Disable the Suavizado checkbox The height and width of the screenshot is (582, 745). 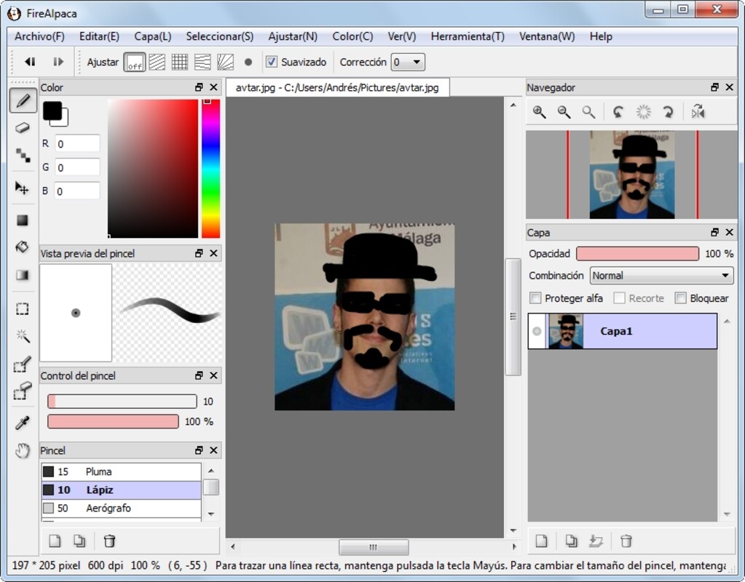pos(272,63)
